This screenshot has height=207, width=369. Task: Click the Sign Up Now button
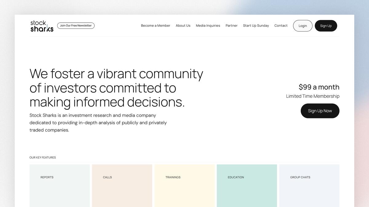pyautogui.click(x=320, y=111)
